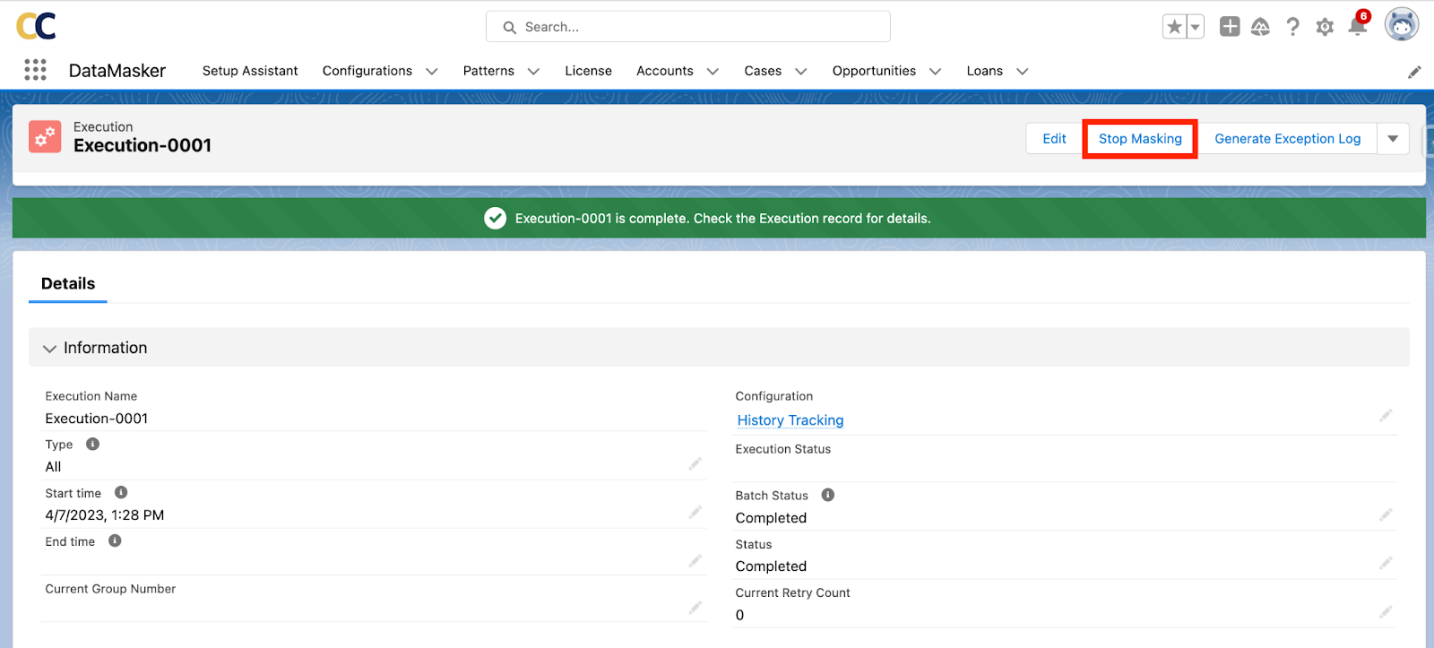View notifications bell icon
The image size is (1434, 648).
pos(1357,27)
